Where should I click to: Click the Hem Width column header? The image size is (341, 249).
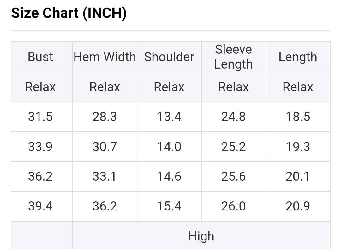pos(105,57)
